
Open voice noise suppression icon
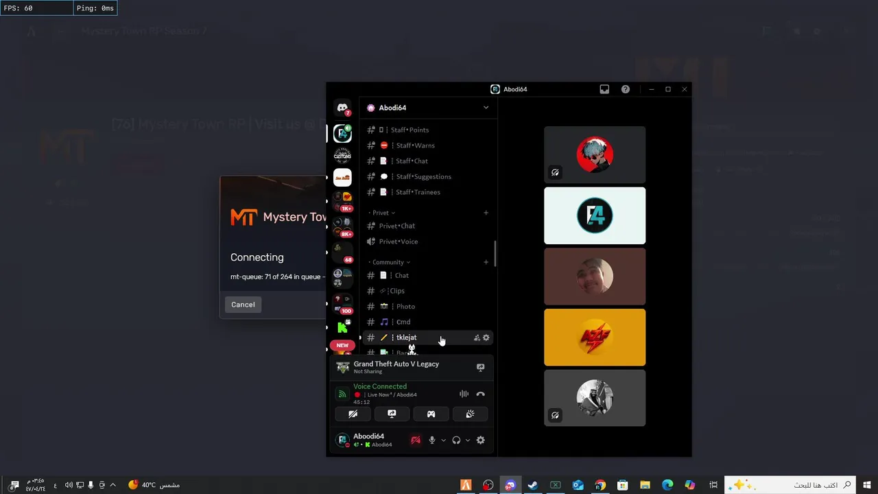464,394
